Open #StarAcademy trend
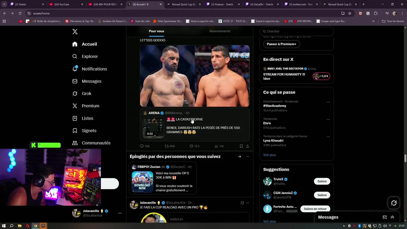This screenshot has width=407, height=229. (x=275, y=106)
